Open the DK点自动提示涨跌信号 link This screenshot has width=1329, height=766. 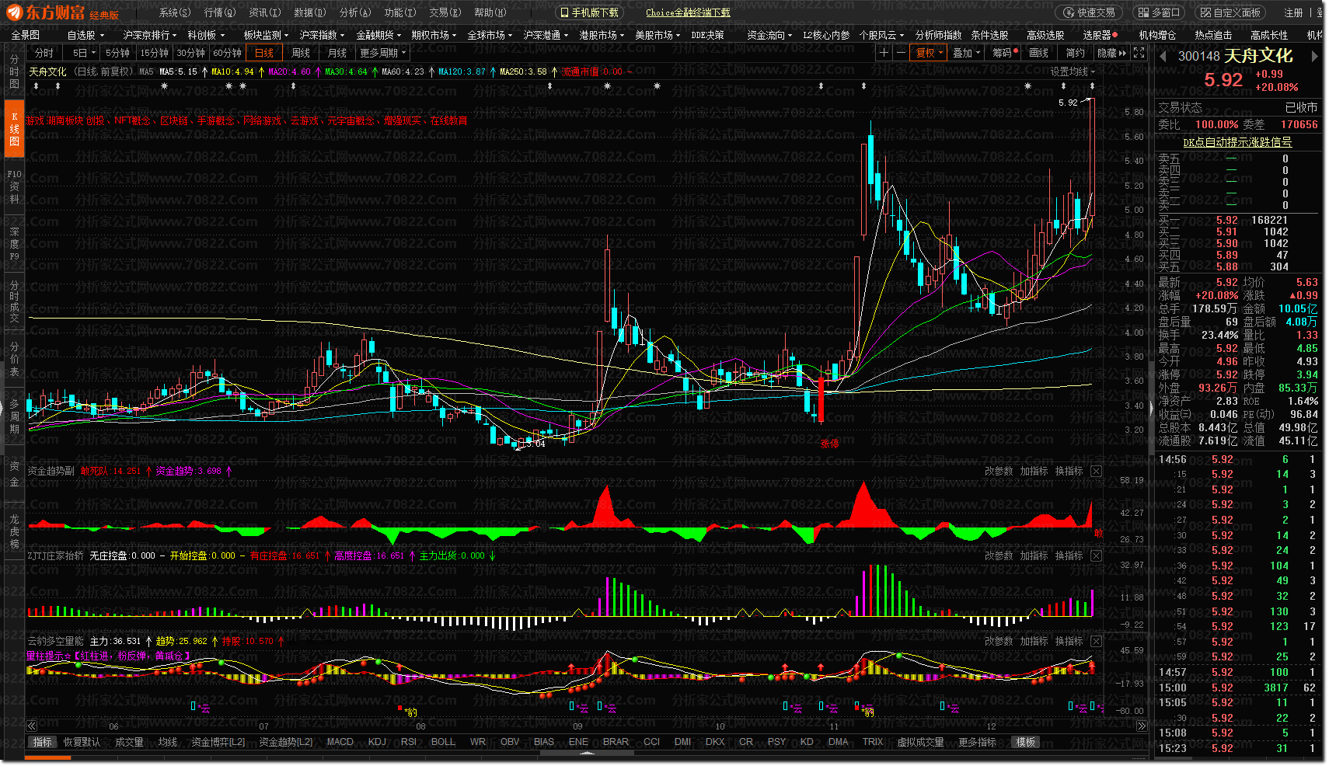tap(1237, 142)
